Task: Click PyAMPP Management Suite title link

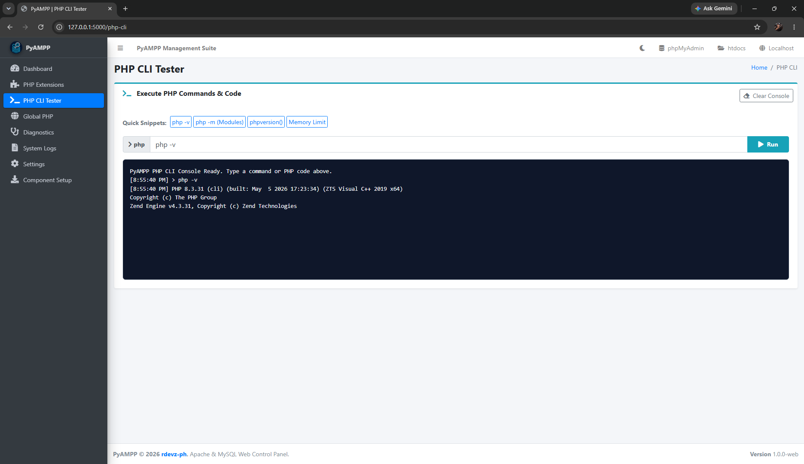Action: [177, 48]
